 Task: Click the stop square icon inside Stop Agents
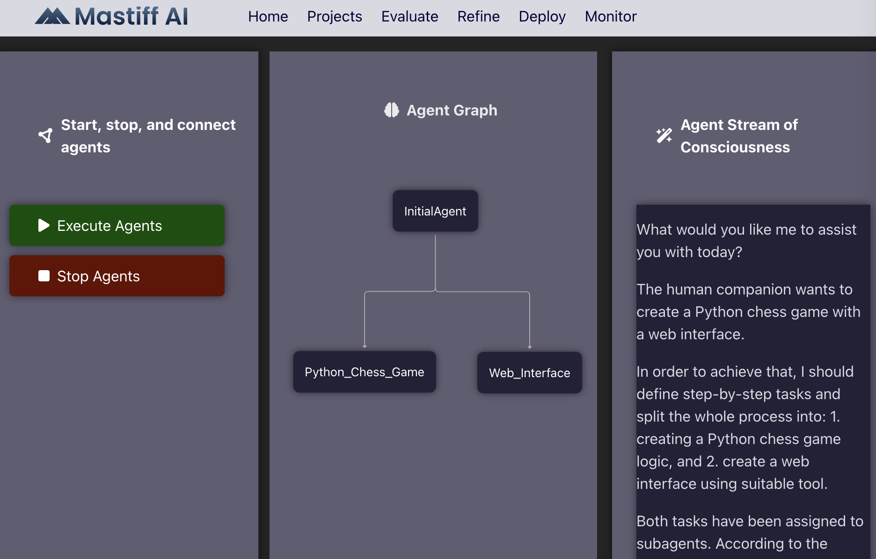[44, 276]
